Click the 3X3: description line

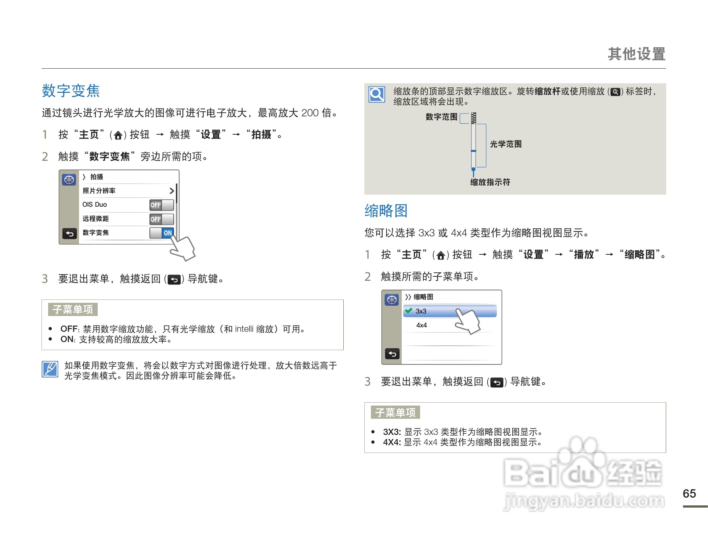coord(463,432)
